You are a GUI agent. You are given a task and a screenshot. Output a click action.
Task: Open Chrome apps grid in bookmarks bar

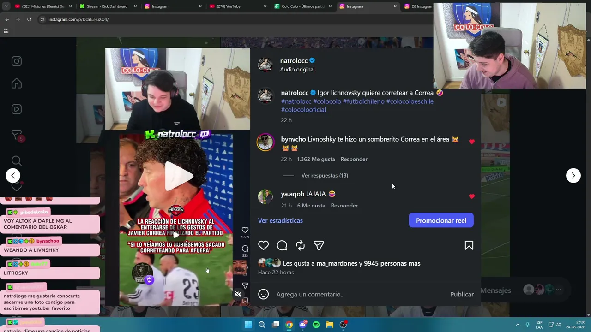pos(6,31)
